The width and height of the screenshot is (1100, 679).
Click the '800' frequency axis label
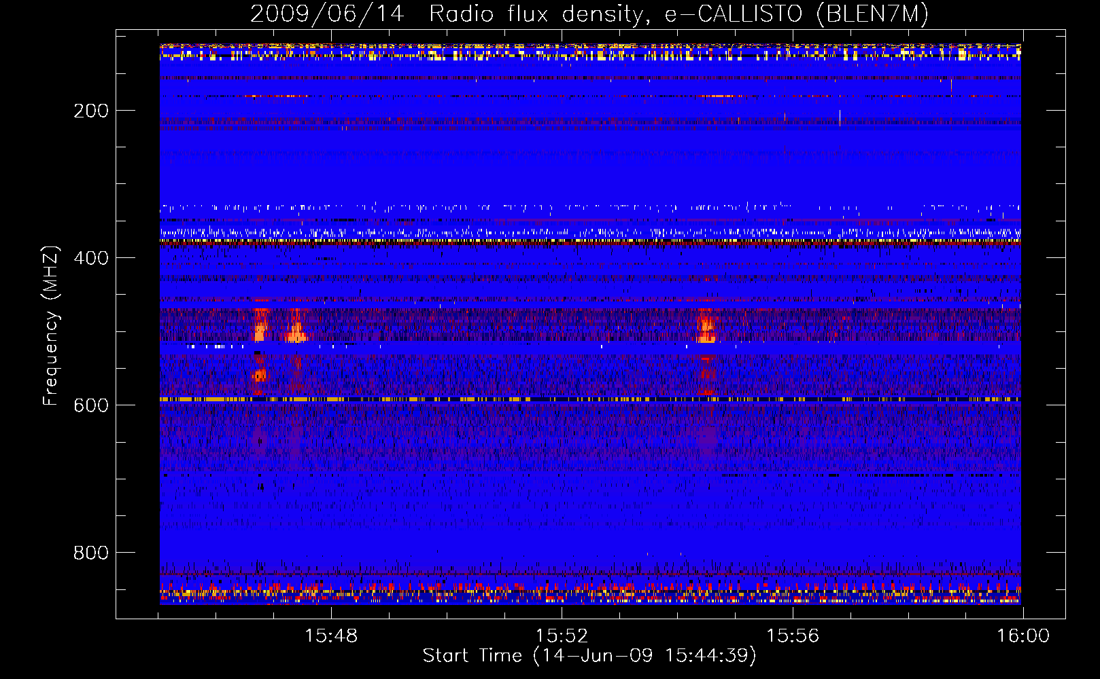coord(91,553)
